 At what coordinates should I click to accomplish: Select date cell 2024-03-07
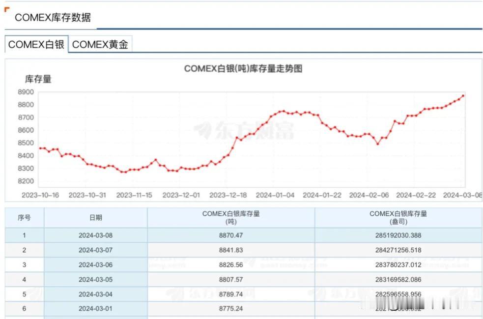[x=96, y=250]
